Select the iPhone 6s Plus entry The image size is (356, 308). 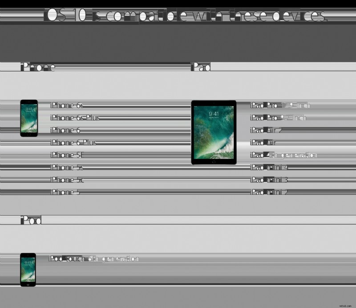pos(75,118)
